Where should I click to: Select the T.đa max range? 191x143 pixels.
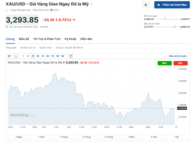click(x=176, y=137)
